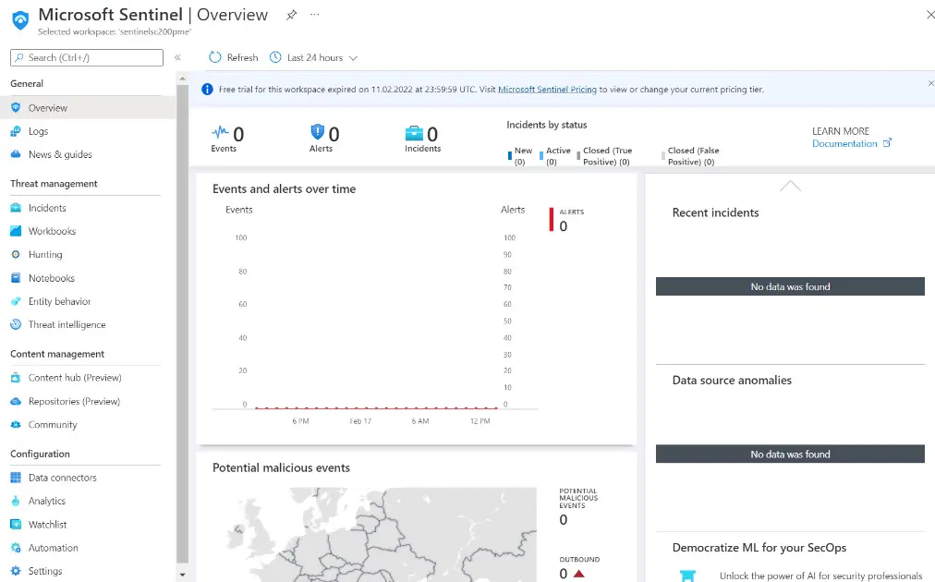Image resolution: width=935 pixels, height=582 pixels.
Task: Click the Data connectors grid icon
Action: [x=16, y=478]
